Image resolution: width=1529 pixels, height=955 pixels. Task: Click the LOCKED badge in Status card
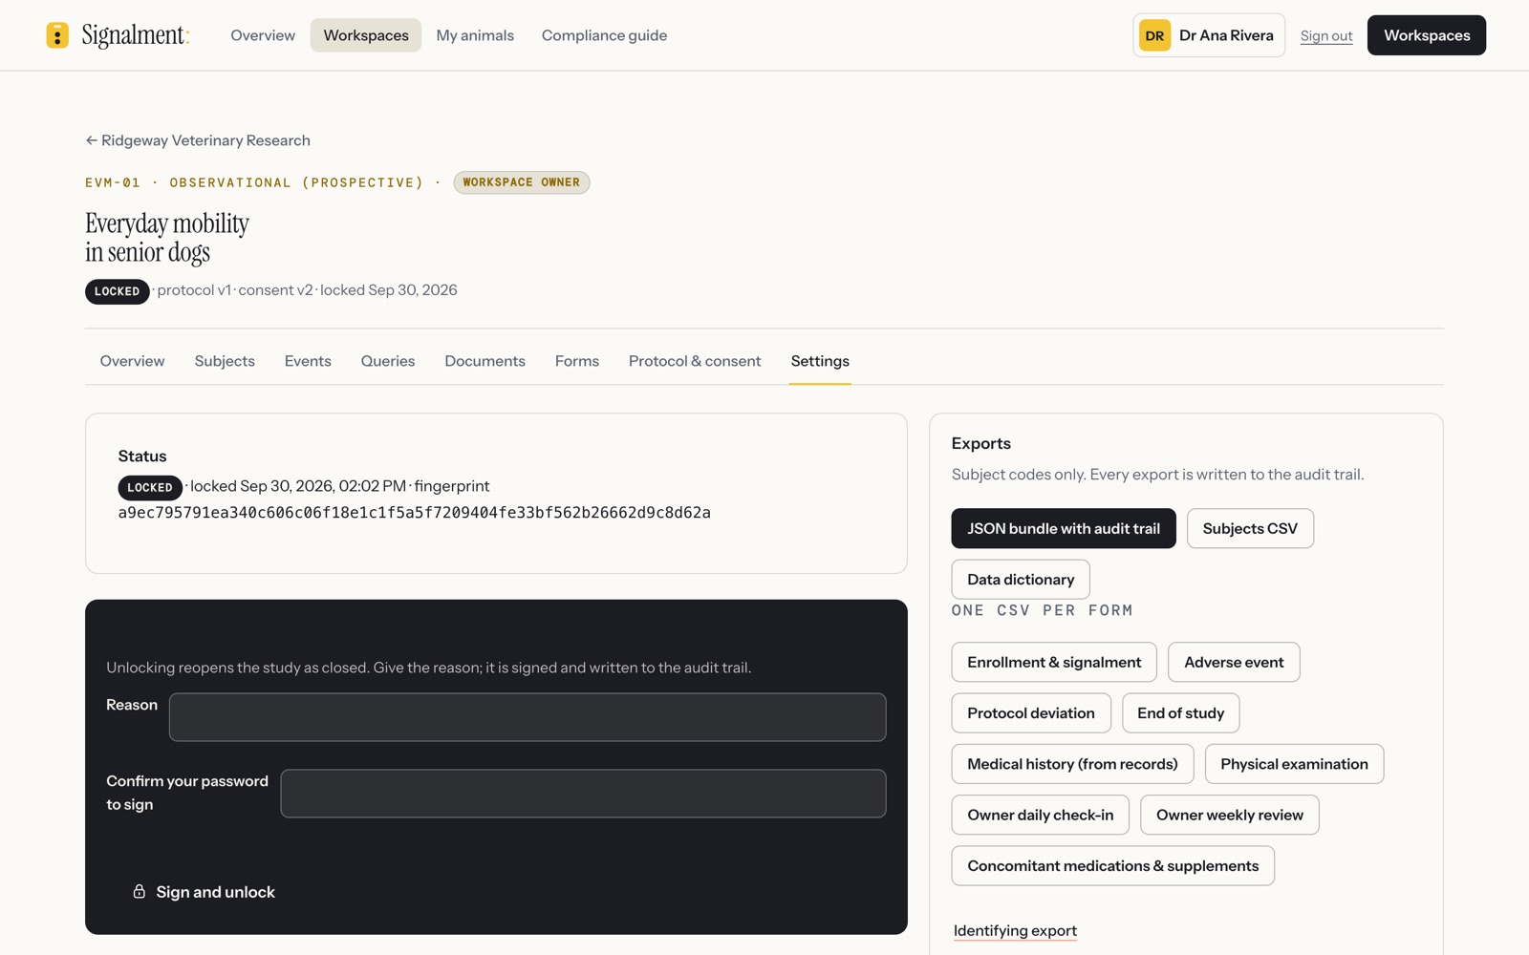(x=150, y=487)
